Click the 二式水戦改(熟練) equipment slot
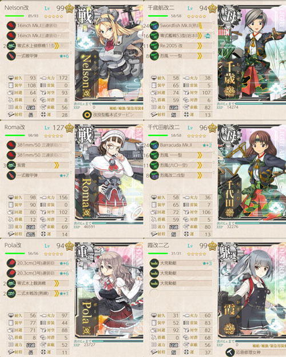The image size is (286, 357). point(38,293)
